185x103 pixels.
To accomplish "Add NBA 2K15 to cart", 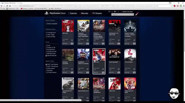I will coord(103,73).
